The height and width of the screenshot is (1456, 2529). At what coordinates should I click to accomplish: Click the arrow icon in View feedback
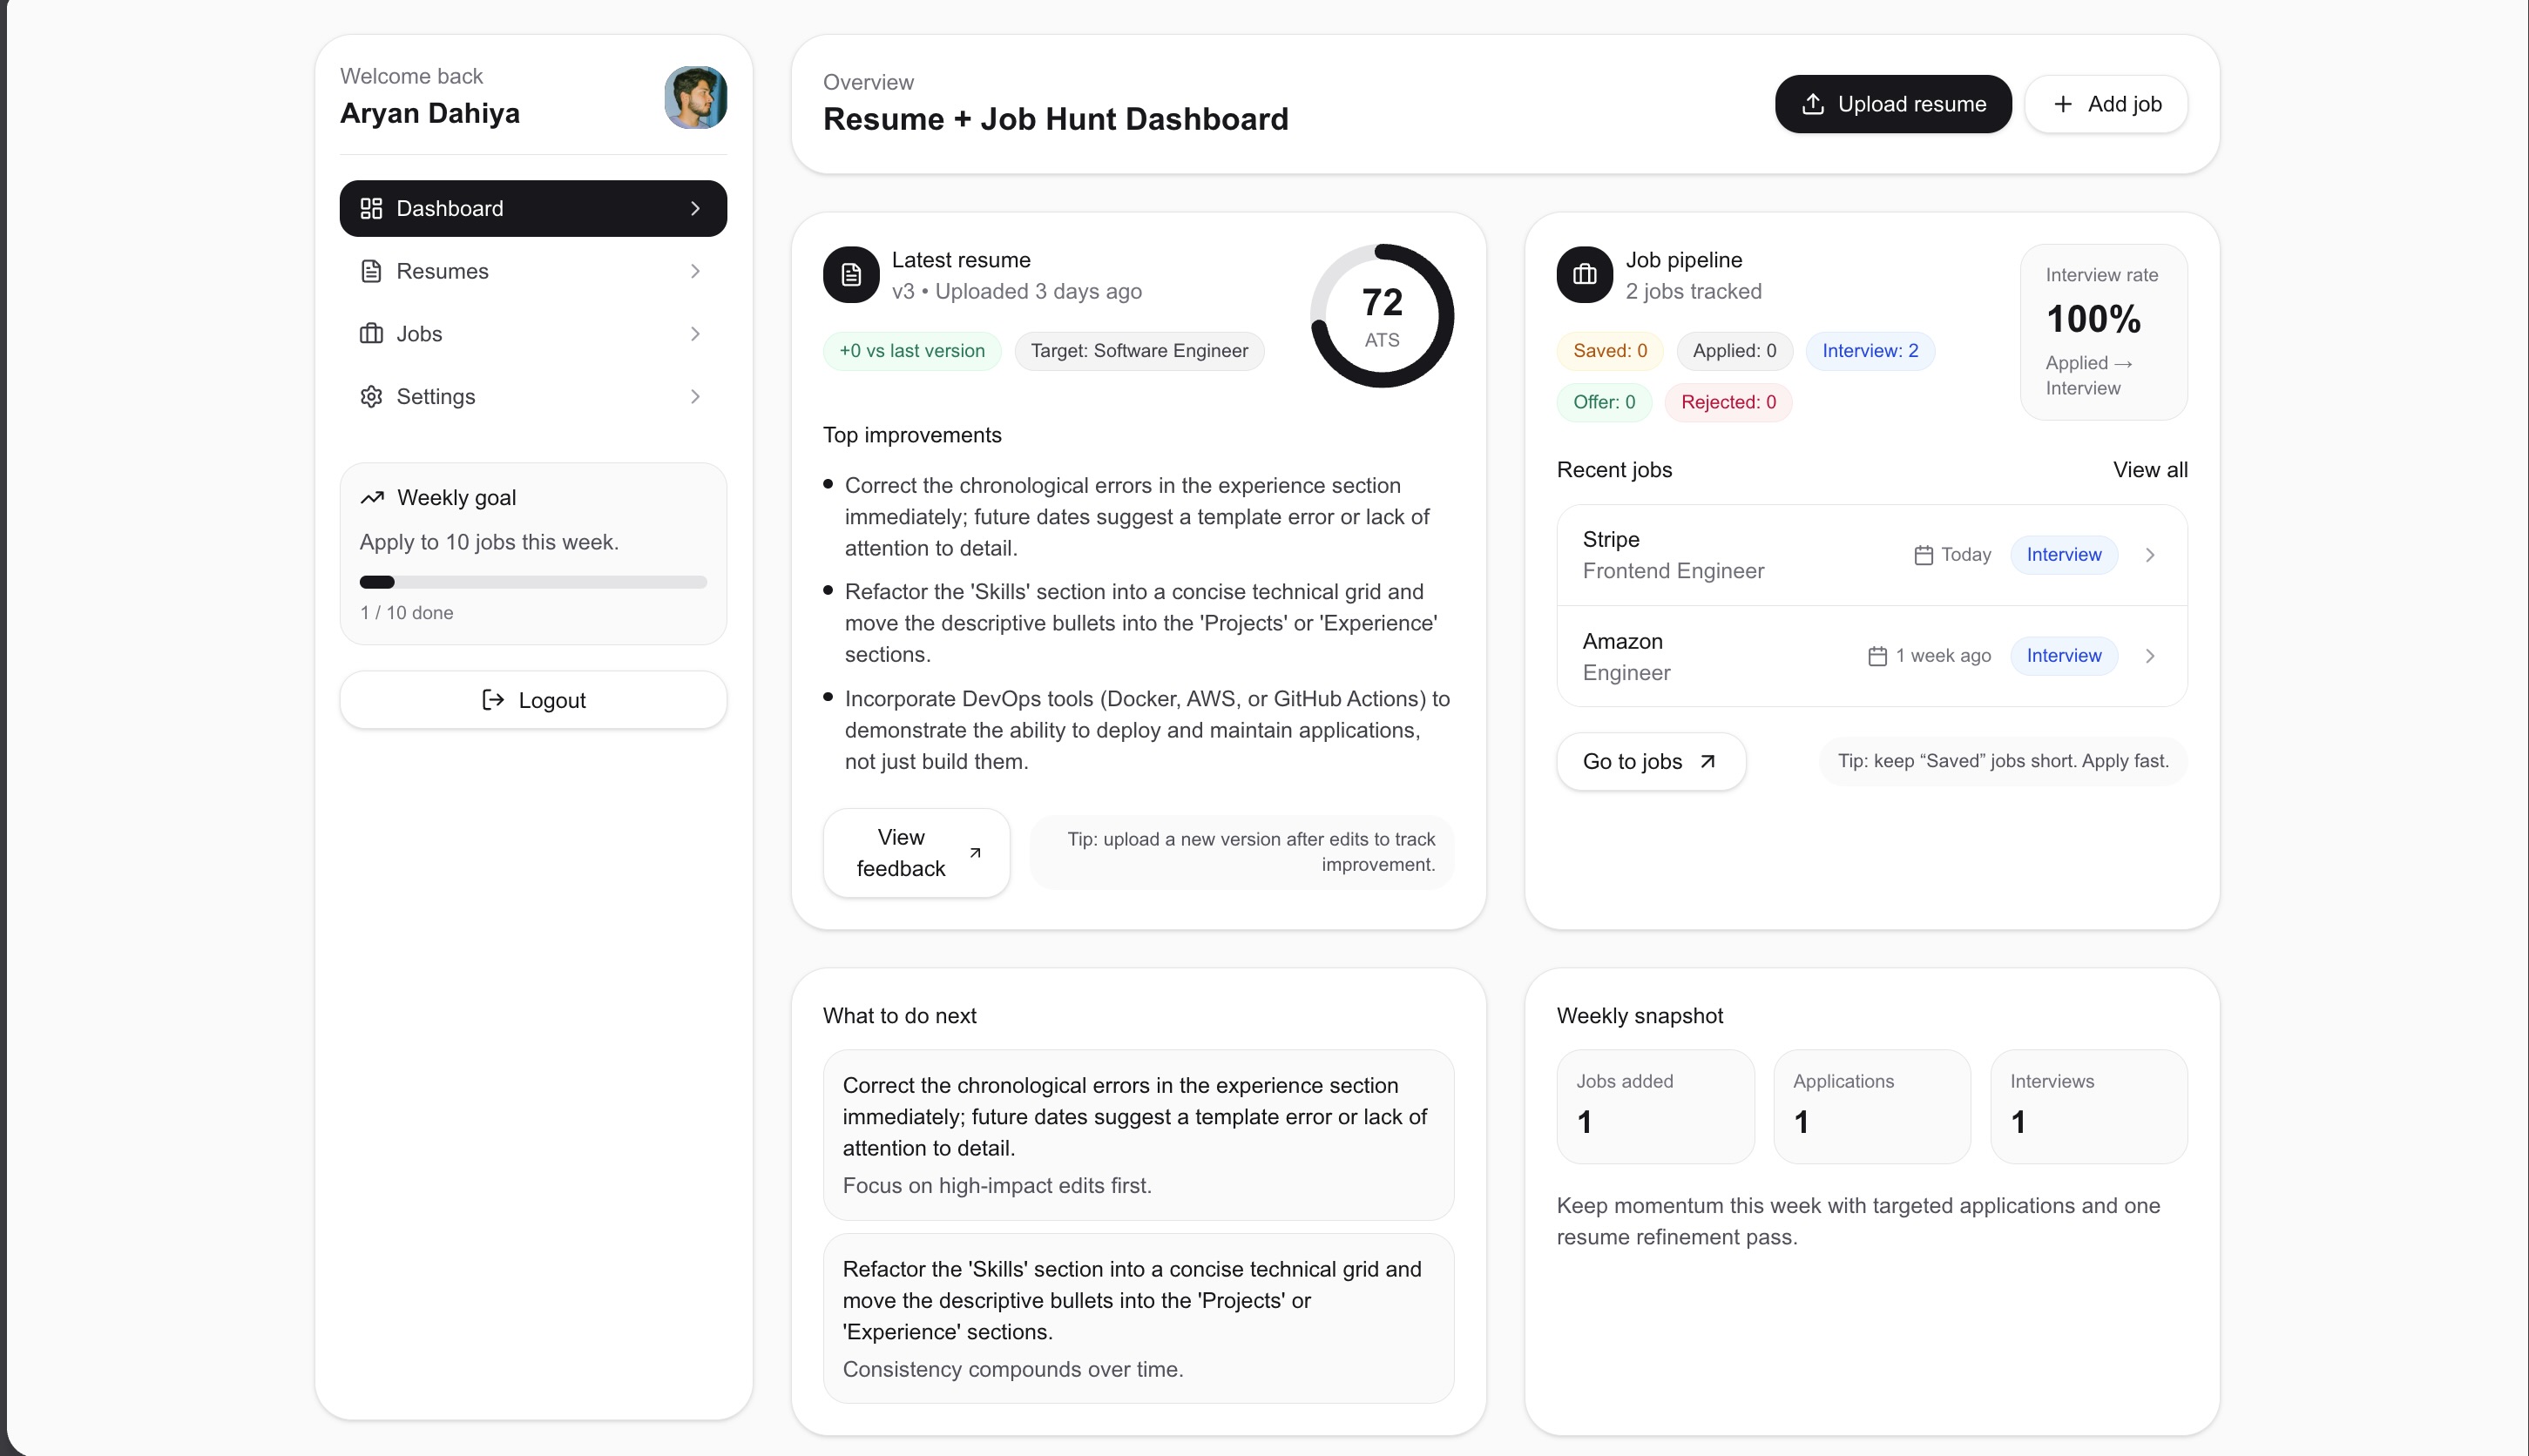pyautogui.click(x=976, y=853)
